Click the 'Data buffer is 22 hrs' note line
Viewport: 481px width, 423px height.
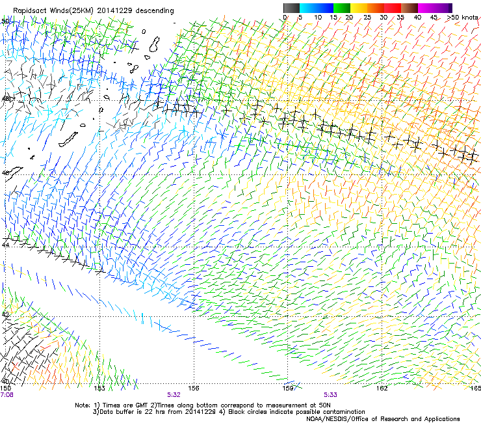pyautogui.click(x=229, y=412)
